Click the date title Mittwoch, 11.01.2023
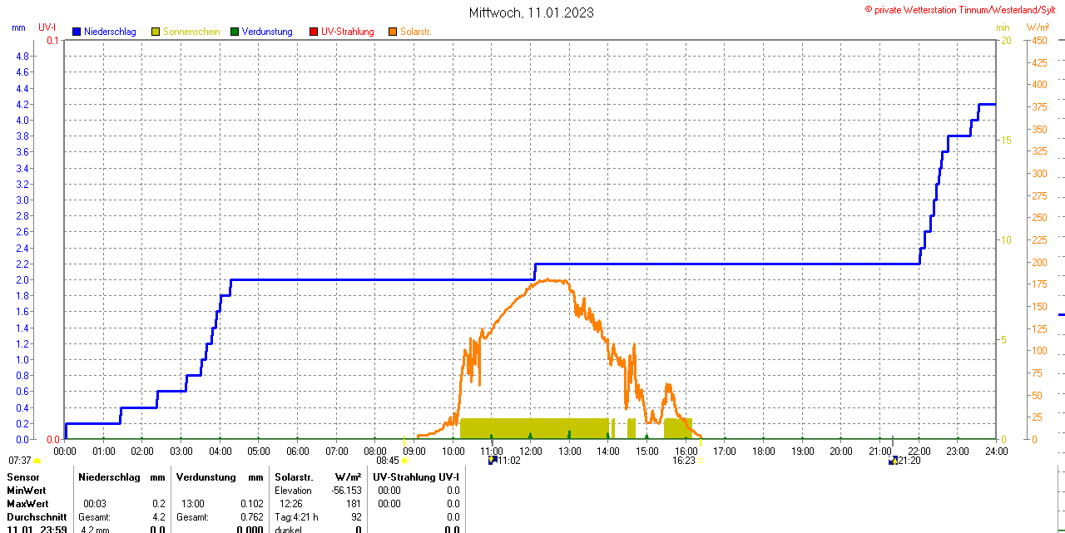1065x533 pixels. click(532, 12)
